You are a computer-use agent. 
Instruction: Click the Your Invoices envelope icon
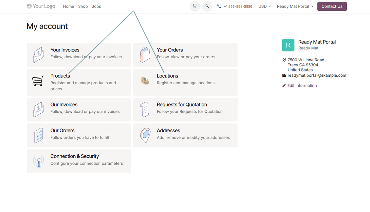(x=38, y=55)
